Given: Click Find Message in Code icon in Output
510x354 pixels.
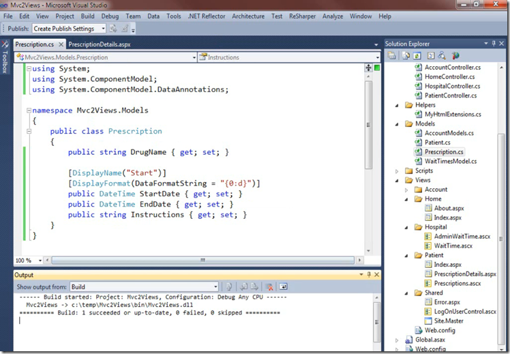Looking at the screenshot, I should coord(229,286).
